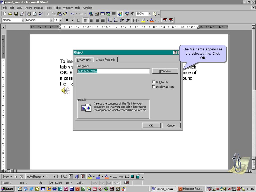This screenshot has height=192, width=256.
Task: Select the Oval drawing tool
Action: coord(65,177)
